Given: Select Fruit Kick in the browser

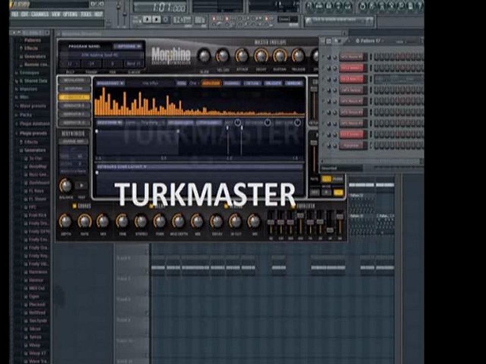Looking at the screenshot, I should pyautogui.click(x=37, y=215).
